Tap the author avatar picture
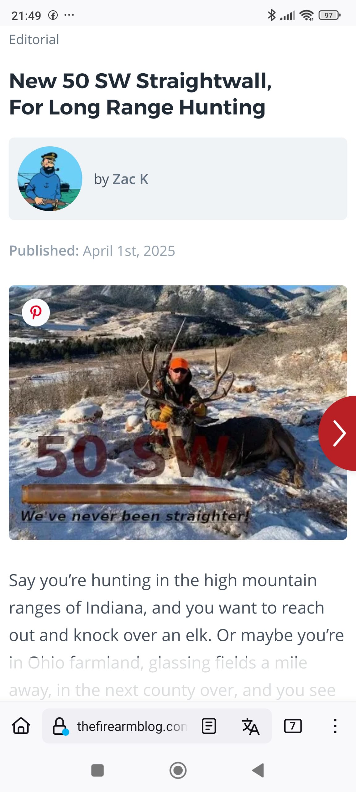The height and width of the screenshot is (792, 356). [x=50, y=179]
